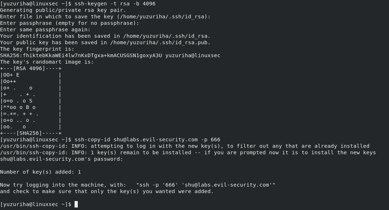Click the "1 key(s) remain to be installed" INFO line
The width and height of the screenshot is (389, 210).
tap(188, 152)
